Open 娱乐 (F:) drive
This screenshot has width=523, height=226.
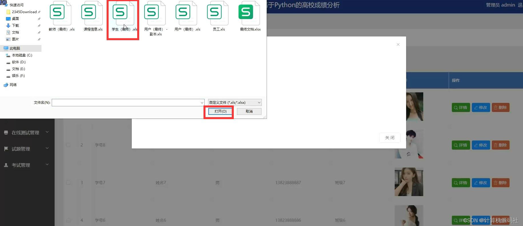click(18, 76)
